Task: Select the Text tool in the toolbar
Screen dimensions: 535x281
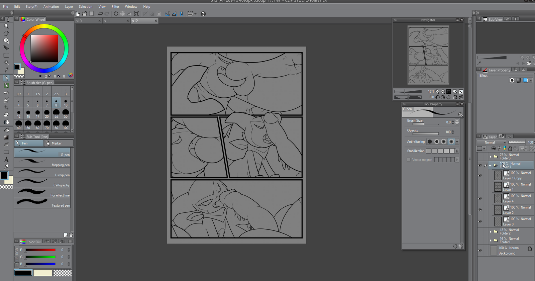Action: pyautogui.click(x=6, y=160)
